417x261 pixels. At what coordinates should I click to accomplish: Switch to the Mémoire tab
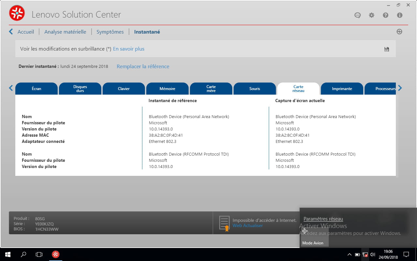coord(167,89)
